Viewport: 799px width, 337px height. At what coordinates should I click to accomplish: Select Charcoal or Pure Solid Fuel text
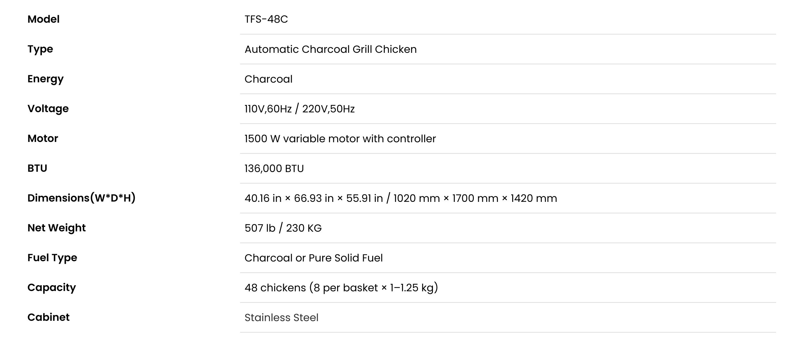(313, 258)
